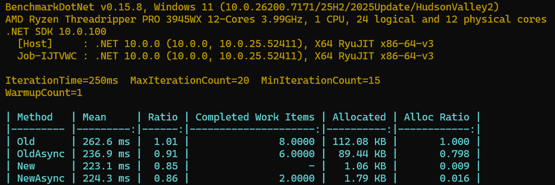This screenshot has height=185, width=555.
Task: Click the OldAsync method name cell
Action: (x=41, y=154)
